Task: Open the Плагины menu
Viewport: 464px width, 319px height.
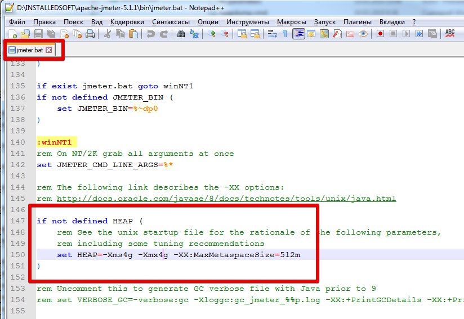Action: tap(358, 22)
